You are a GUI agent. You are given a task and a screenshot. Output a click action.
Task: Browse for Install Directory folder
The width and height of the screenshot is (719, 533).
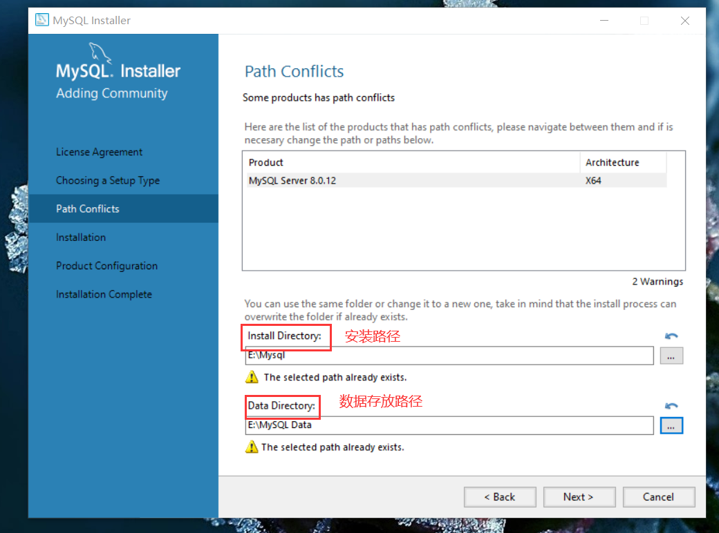[671, 356]
